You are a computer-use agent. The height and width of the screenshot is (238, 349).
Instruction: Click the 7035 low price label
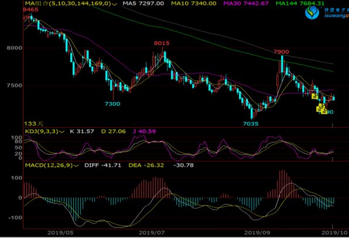click(x=251, y=124)
